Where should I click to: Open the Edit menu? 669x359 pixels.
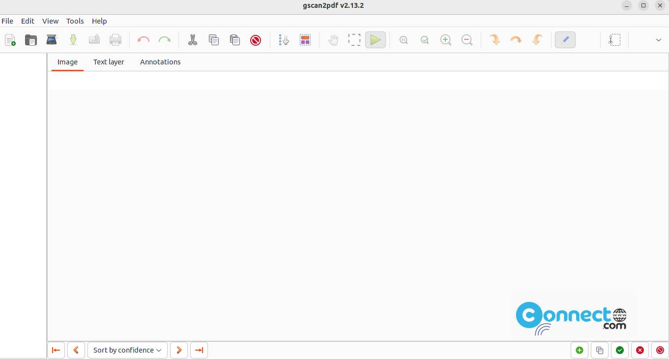(x=28, y=21)
